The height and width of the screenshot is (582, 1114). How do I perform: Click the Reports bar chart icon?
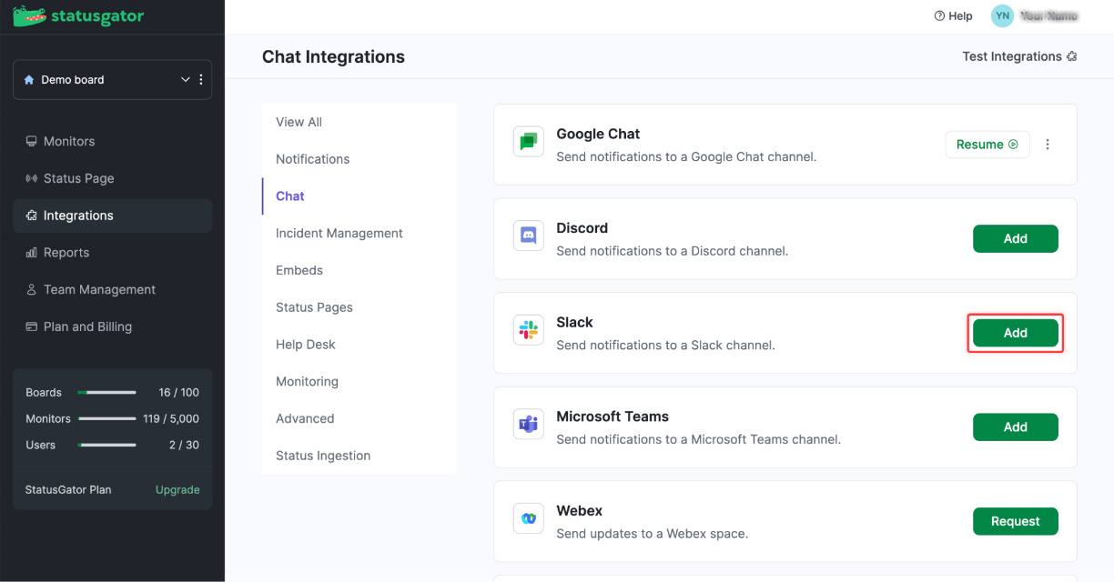point(32,253)
